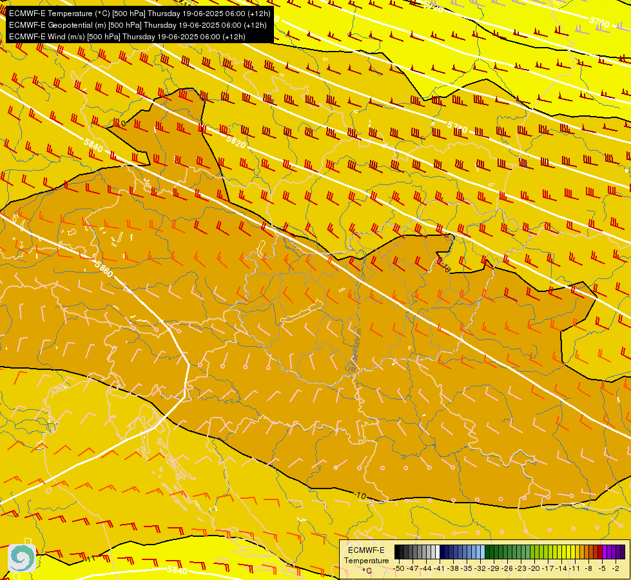Click the -2 legend tick label
The height and width of the screenshot is (580, 631).
tap(616, 568)
